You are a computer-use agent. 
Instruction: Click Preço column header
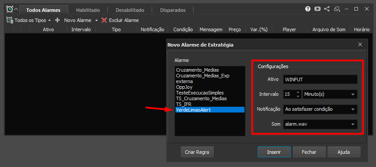point(234,29)
